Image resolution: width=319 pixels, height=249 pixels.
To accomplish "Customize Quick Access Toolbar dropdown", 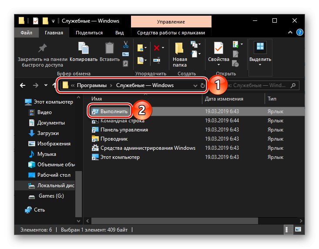I will tap(53, 21).
